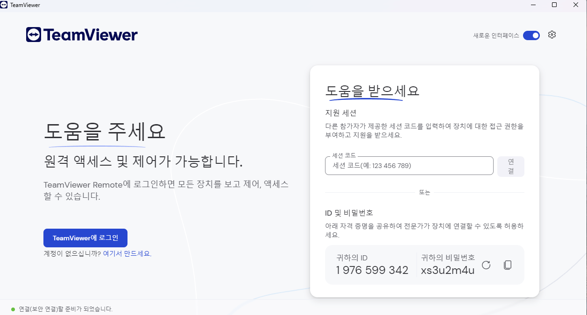The width and height of the screenshot is (587, 315).
Task: Minimize the TeamViewer window
Action: coord(532,5)
